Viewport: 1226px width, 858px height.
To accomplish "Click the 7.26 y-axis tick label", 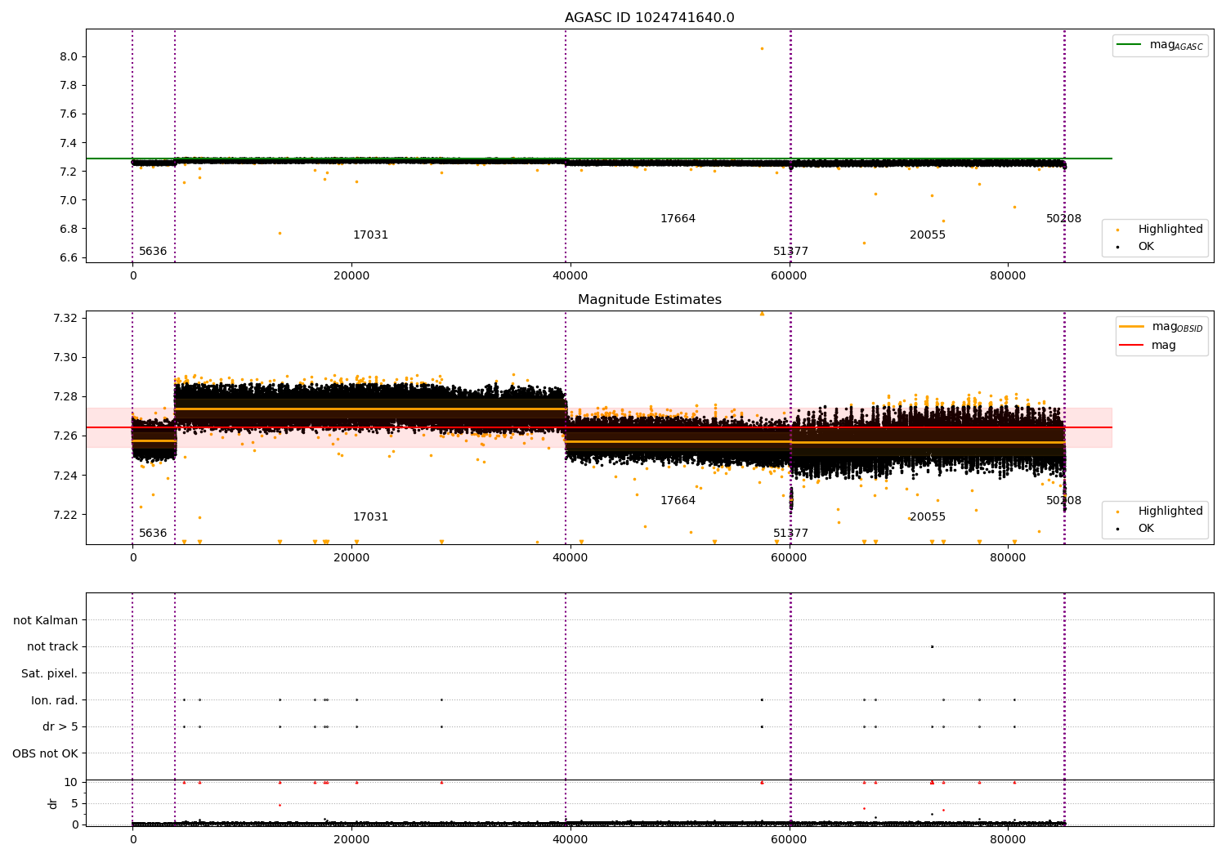I will click(x=65, y=436).
